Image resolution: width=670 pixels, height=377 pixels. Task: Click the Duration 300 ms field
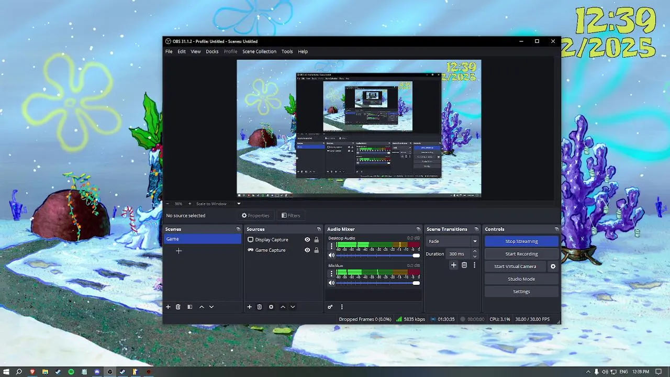pos(459,254)
